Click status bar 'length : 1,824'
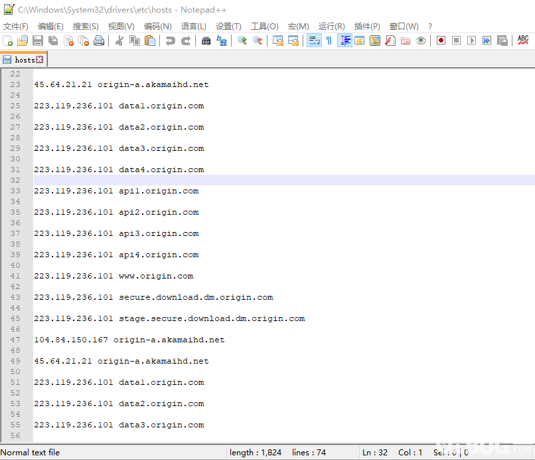The width and height of the screenshot is (535, 460). pyautogui.click(x=255, y=453)
